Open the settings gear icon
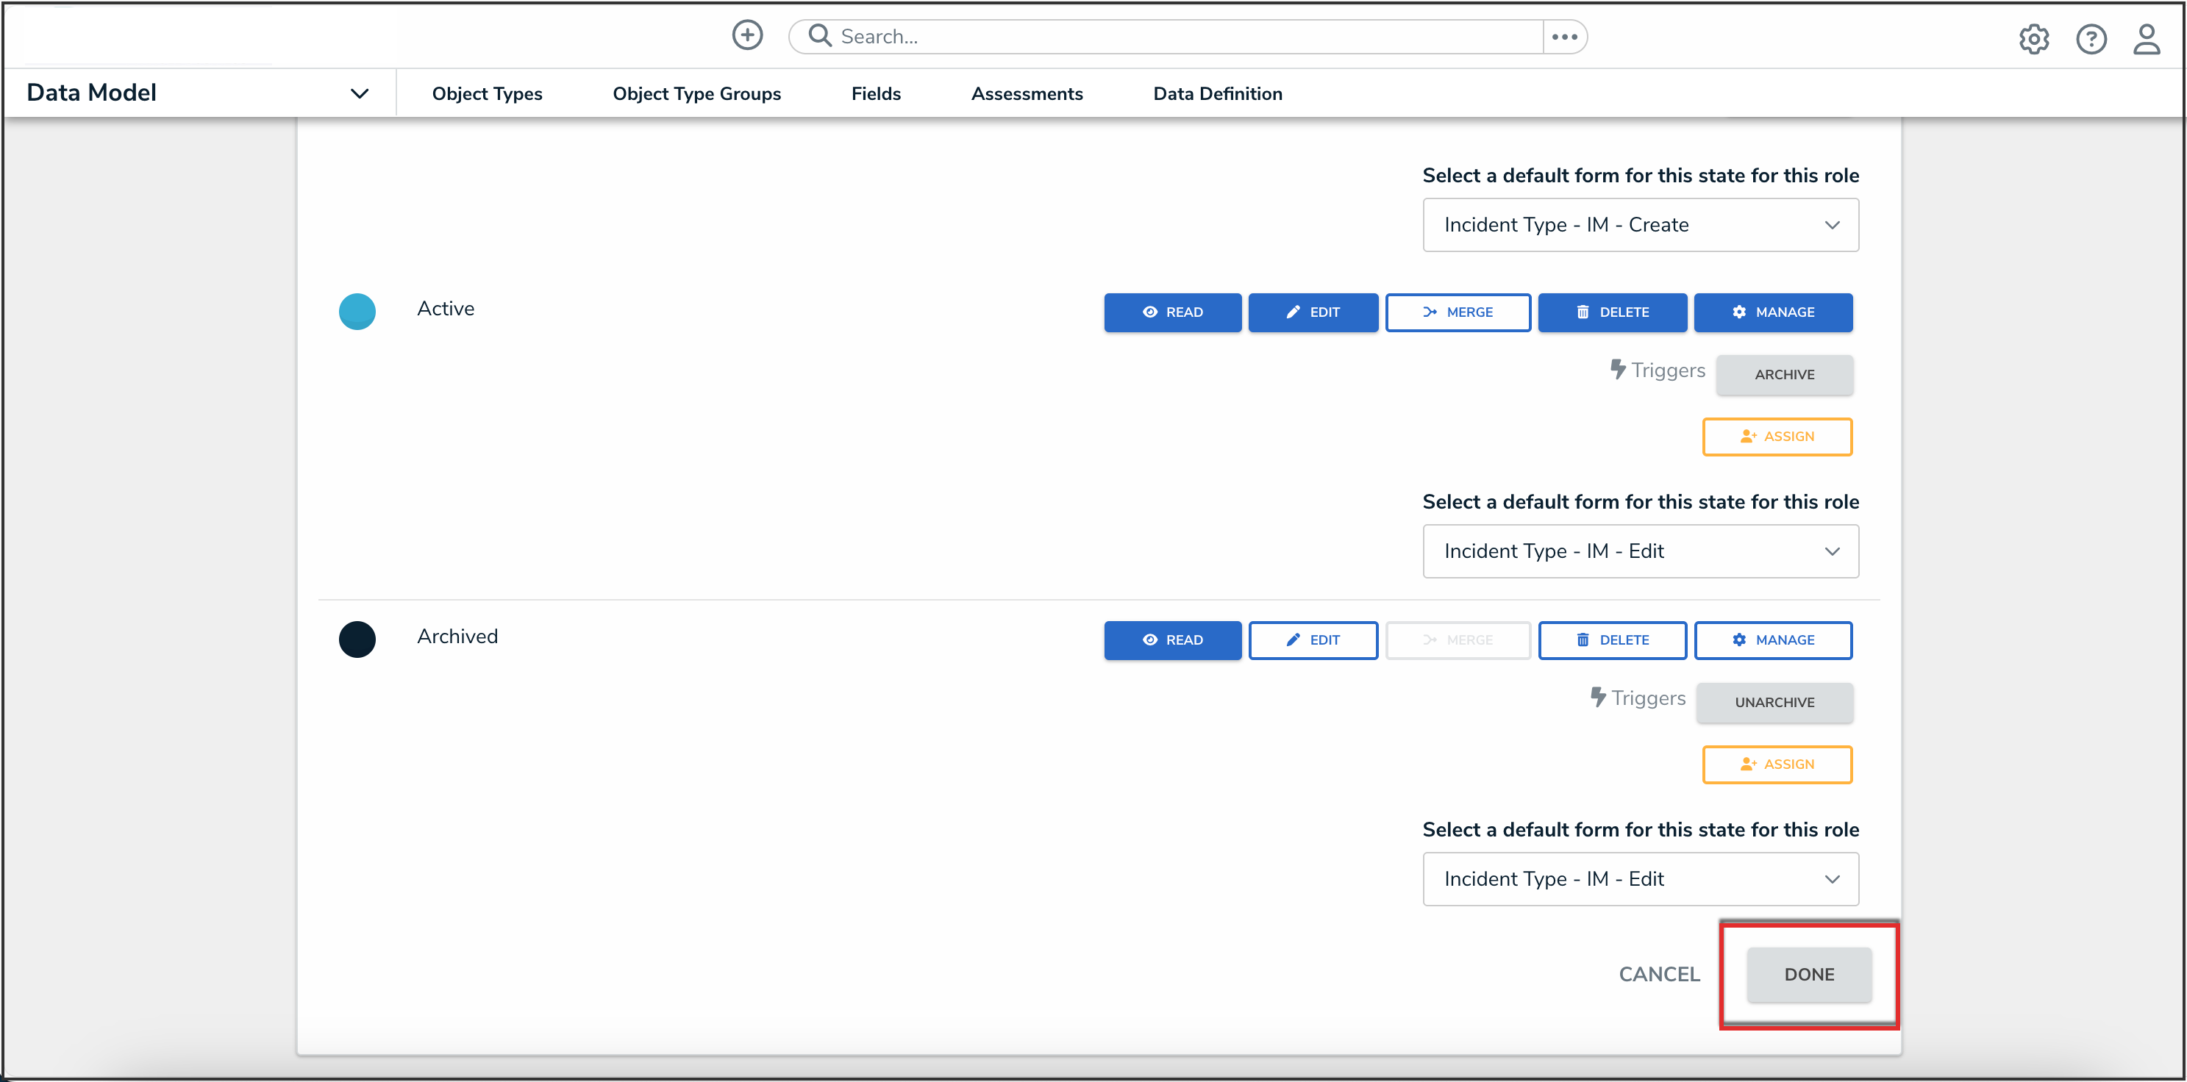Image resolution: width=2187 pixels, height=1082 pixels. (x=2033, y=39)
